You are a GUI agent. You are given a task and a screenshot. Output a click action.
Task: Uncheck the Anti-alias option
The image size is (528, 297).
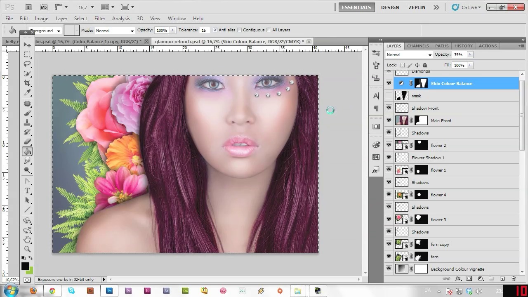[x=215, y=30]
